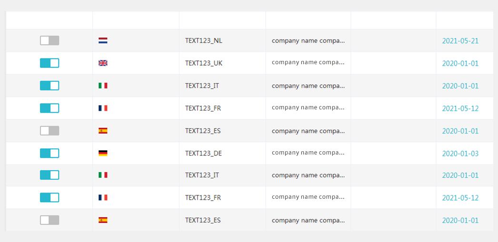Click the French flag in the lower FR row
498x242 pixels.
(x=103, y=198)
